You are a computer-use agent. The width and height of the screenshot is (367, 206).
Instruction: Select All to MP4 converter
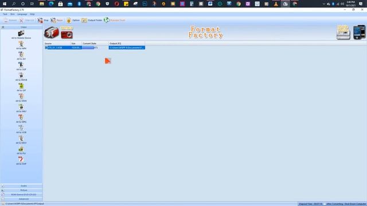click(x=21, y=45)
